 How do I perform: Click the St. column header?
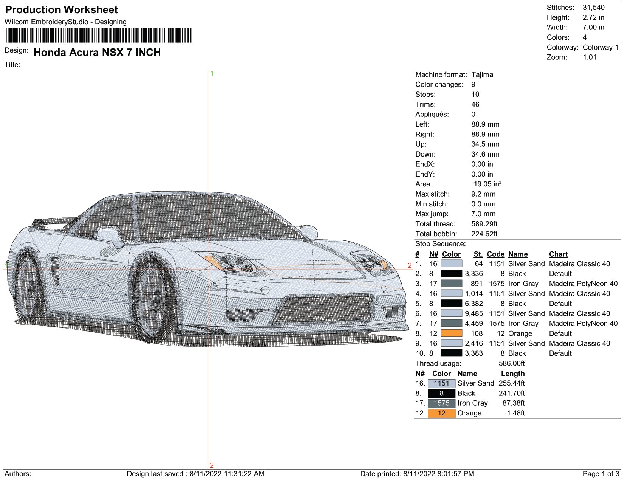tap(478, 254)
